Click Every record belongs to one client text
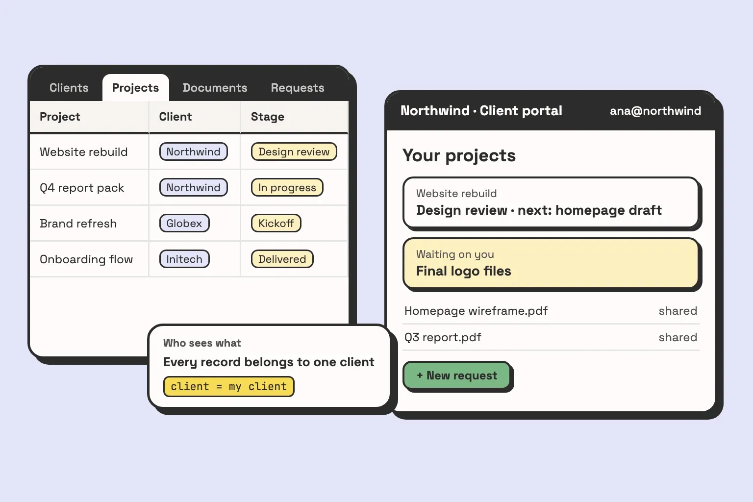Viewport: 753px width, 502px height. 269,362
